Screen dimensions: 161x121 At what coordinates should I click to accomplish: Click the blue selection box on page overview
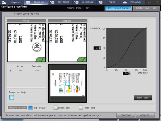[x=68, y=83]
